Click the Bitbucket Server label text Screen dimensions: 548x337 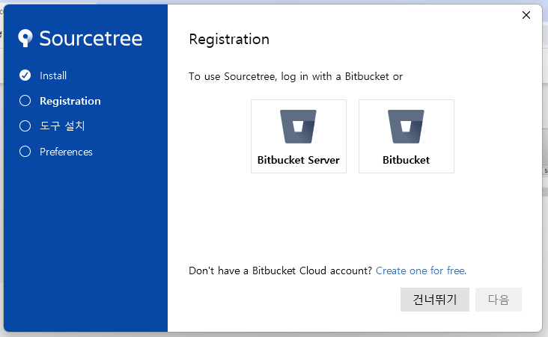click(299, 160)
